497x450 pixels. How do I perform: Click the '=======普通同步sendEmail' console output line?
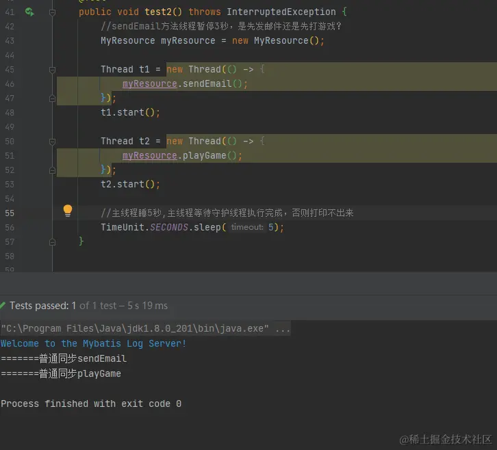point(64,358)
